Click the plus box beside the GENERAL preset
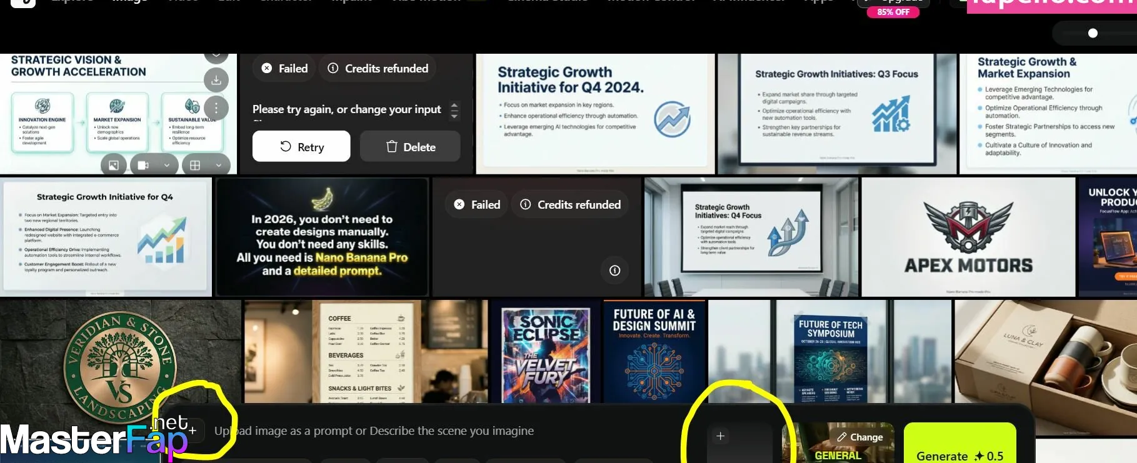This screenshot has height=463, width=1137. (x=720, y=436)
